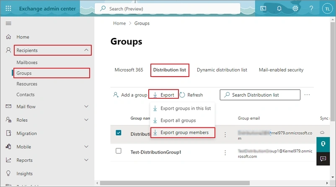336x187 pixels.
Task: Click the Insights lightbulb icon
Action: click(8, 173)
